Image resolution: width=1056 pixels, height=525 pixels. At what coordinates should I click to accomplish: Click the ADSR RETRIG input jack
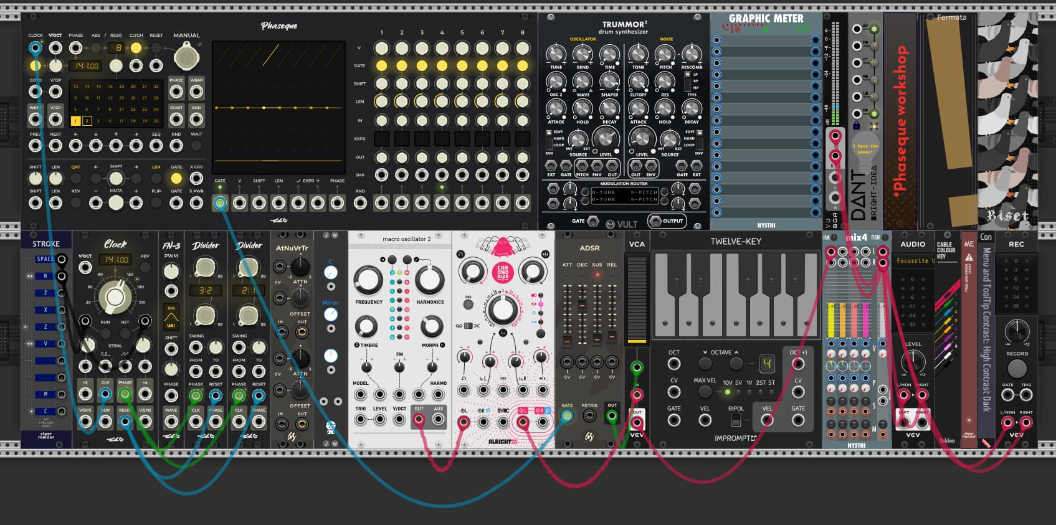[x=589, y=416]
